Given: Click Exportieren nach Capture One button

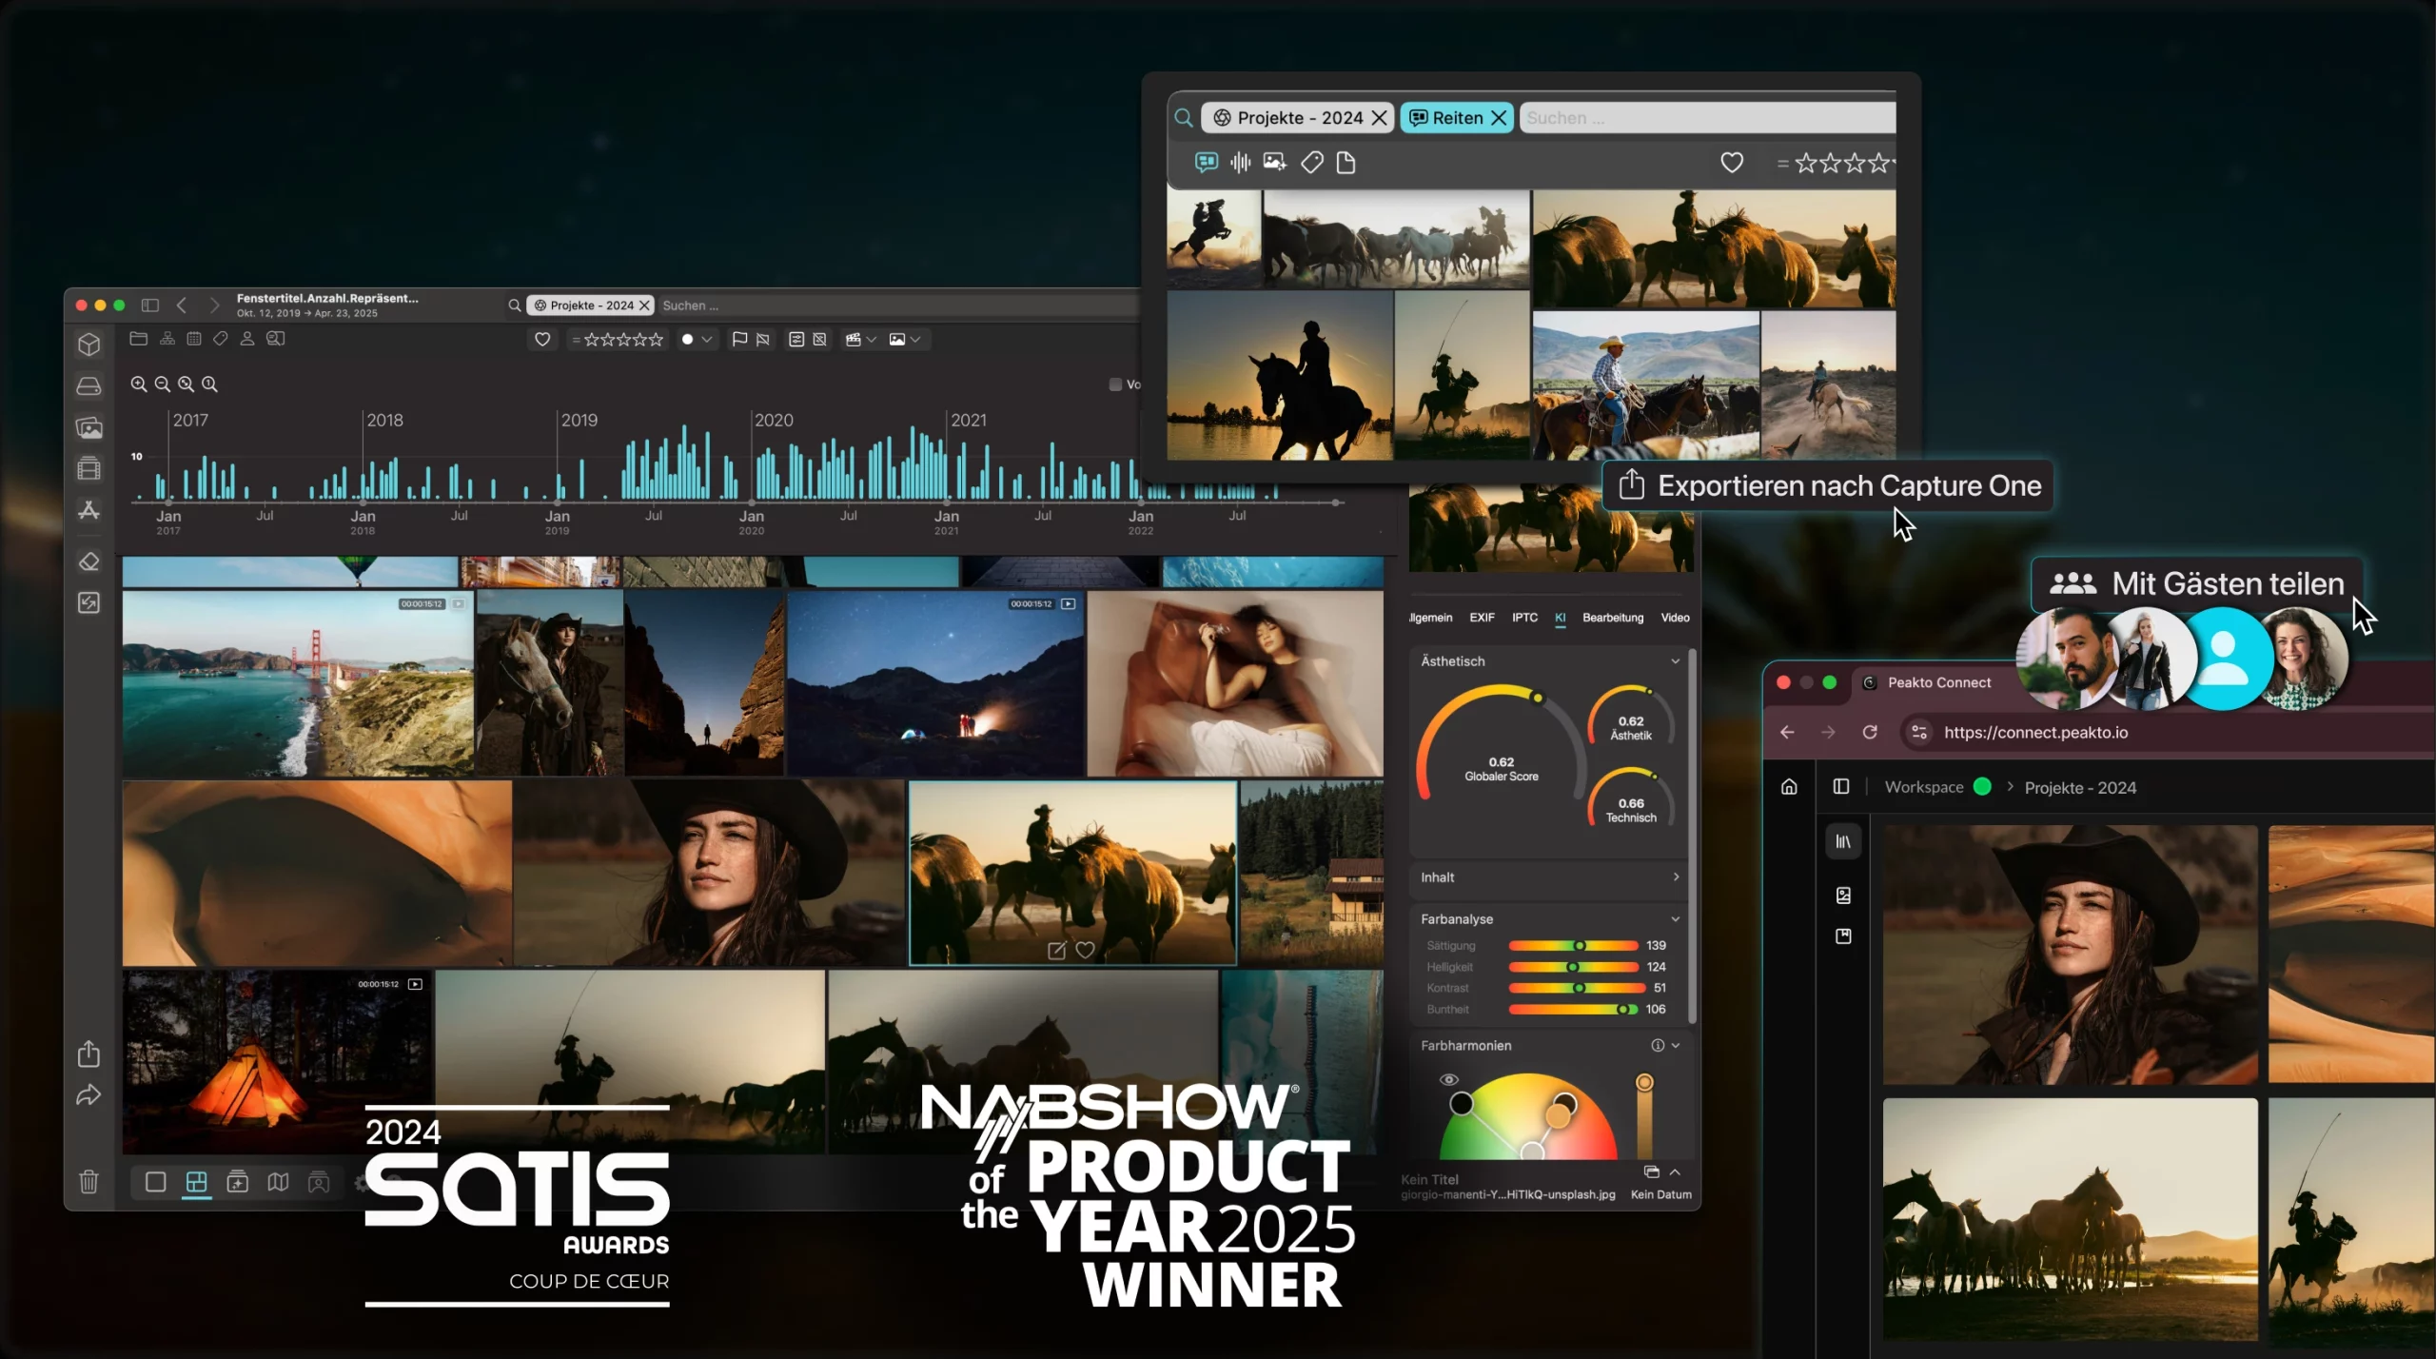Looking at the screenshot, I should click(x=1828, y=486).
